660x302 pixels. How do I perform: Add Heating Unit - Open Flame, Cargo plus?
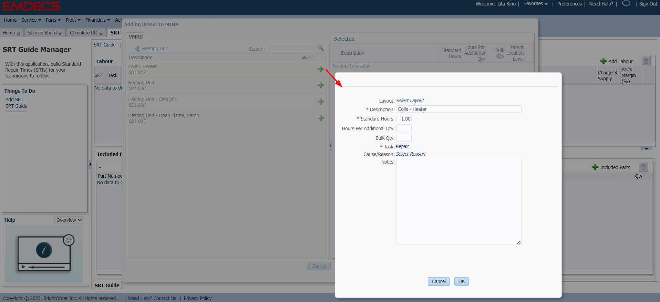[321, 118]
